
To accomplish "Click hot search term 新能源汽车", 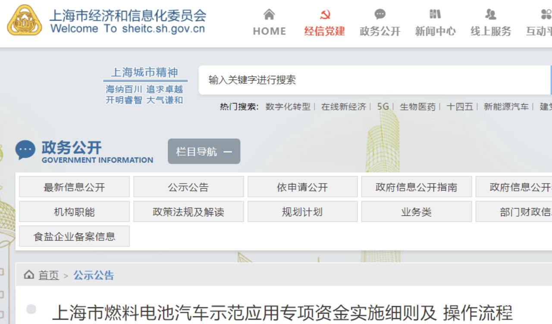I will tap(506, 107).
